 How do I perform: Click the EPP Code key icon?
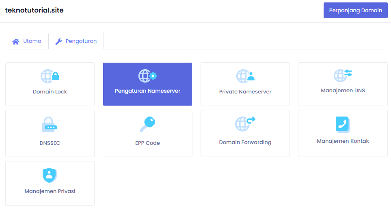click(148, 124)
